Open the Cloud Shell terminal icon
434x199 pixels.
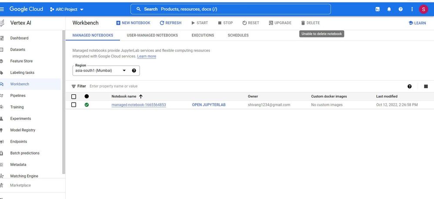[377, 9]
